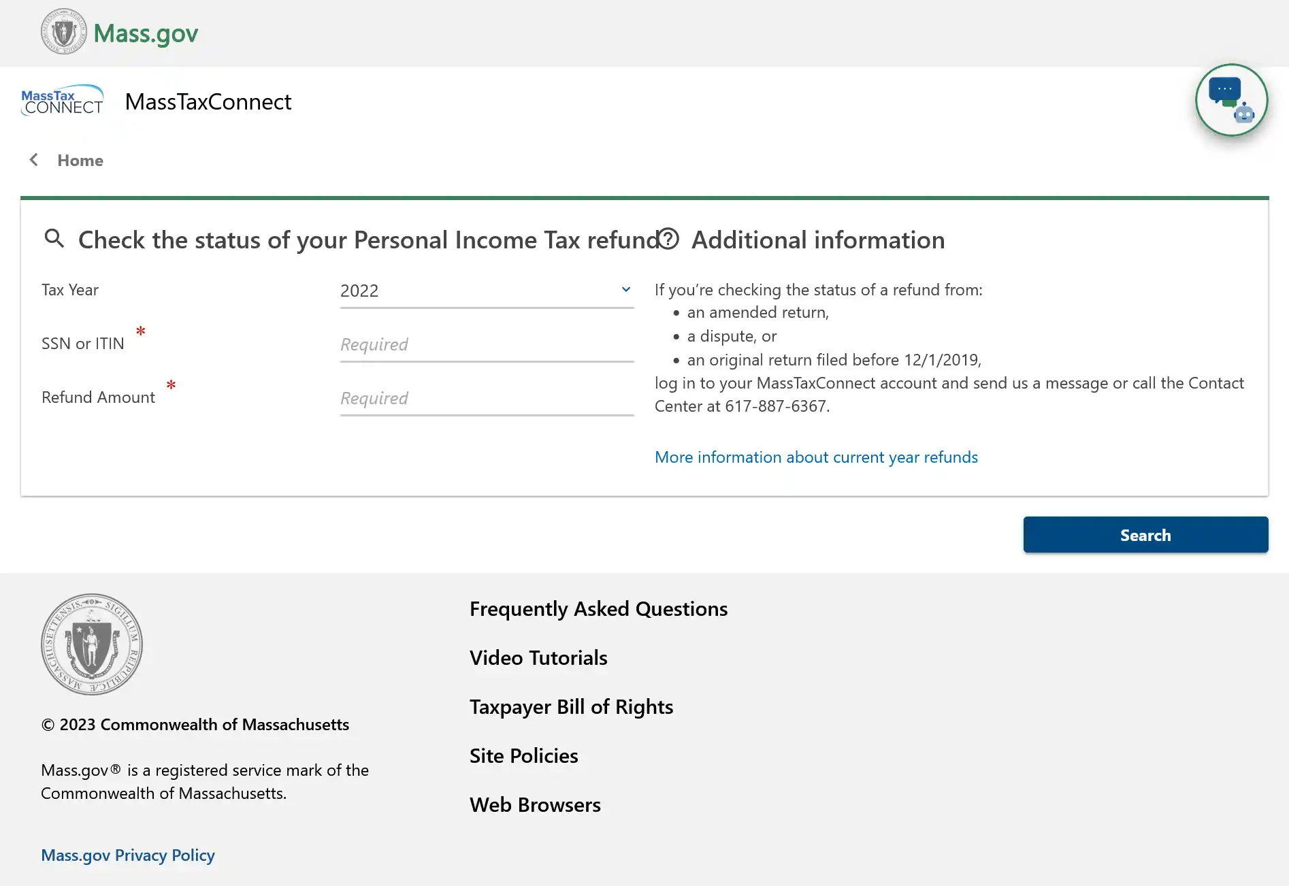Viewport: 1289px width, 886px height.
Task: Select the Tax Year 2022 field
Action: click(476, 291)
